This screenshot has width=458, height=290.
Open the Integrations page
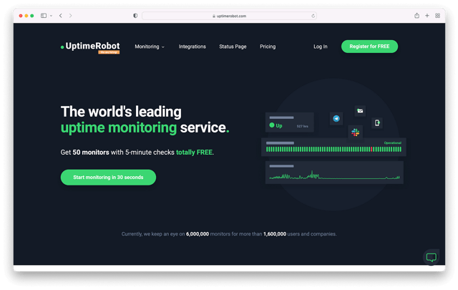pyautogui.click(x=193, y=47)
